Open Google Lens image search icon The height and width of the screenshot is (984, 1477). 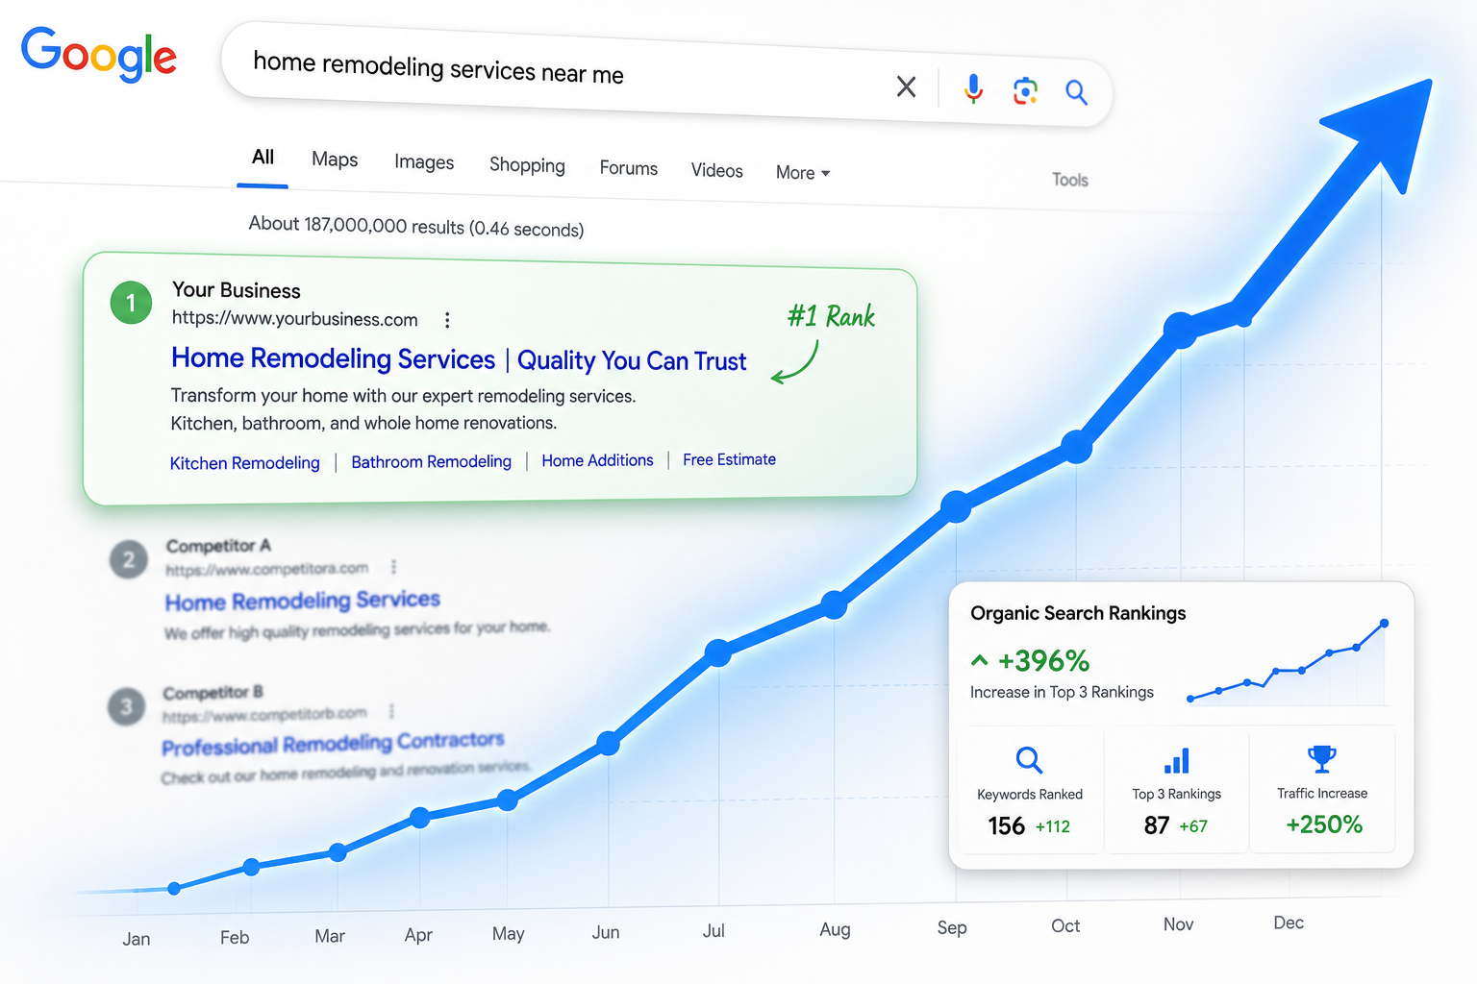pos(1025,91)
